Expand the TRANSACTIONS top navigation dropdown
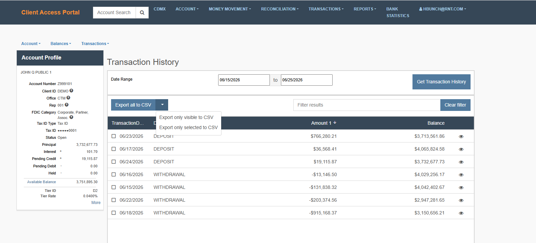The height and width of the screenshot is (243, 536). (x=326, y=9)
